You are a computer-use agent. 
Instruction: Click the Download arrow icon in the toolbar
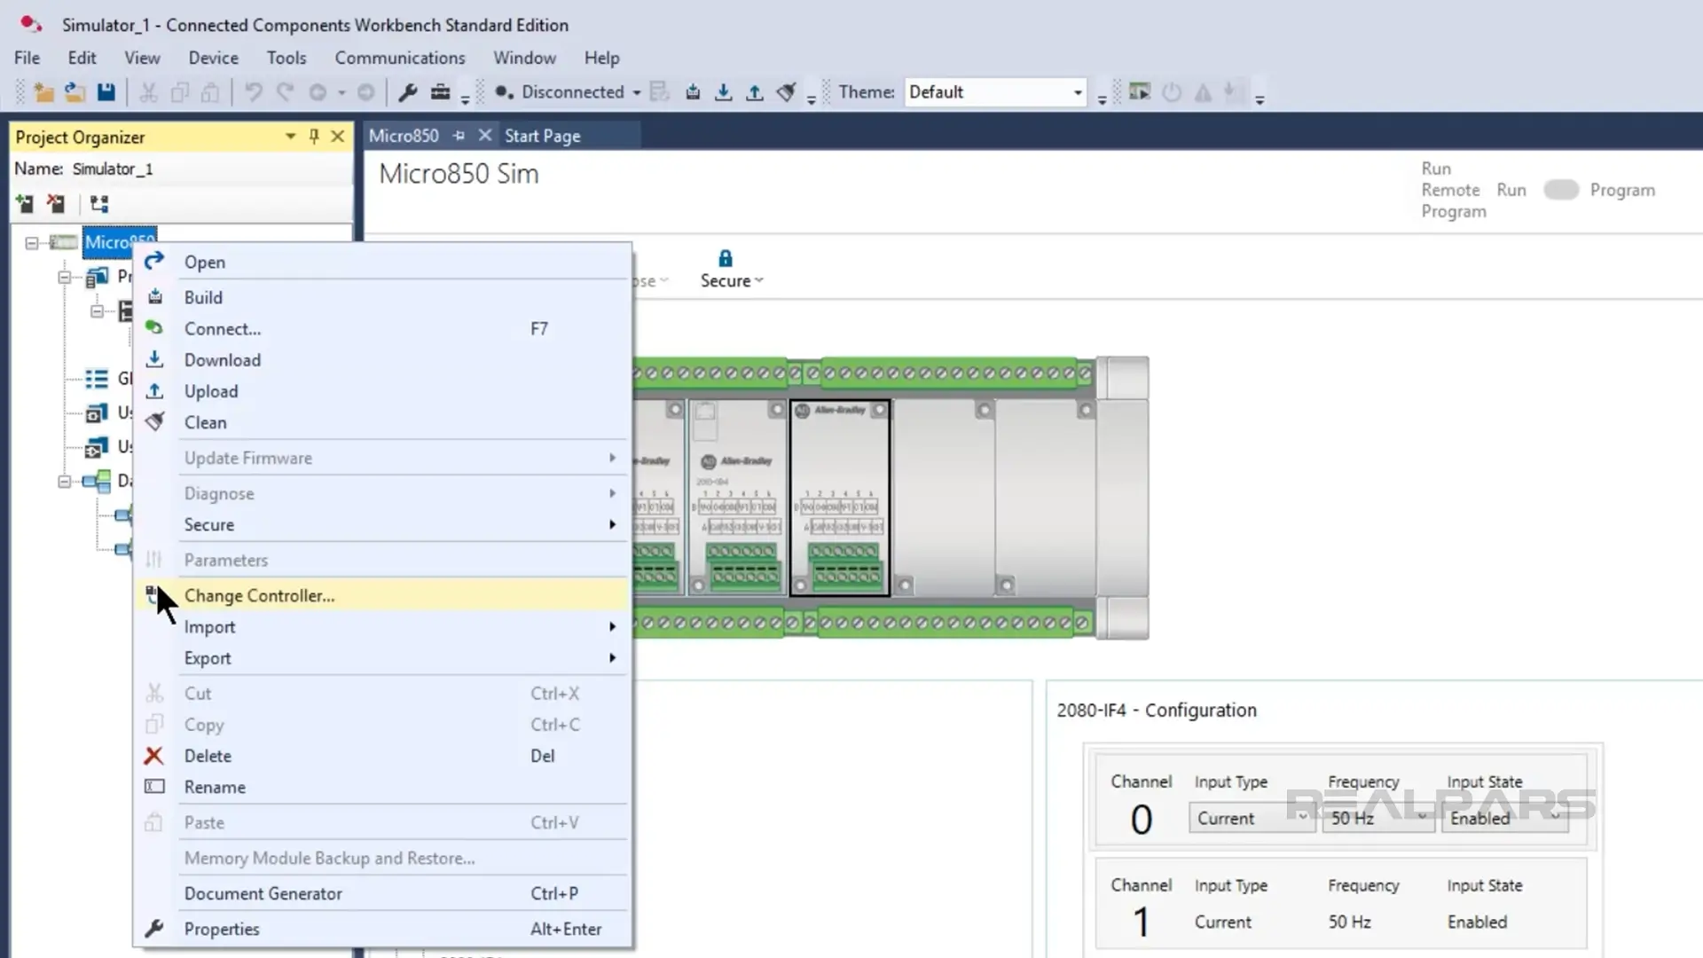(724, 92)
